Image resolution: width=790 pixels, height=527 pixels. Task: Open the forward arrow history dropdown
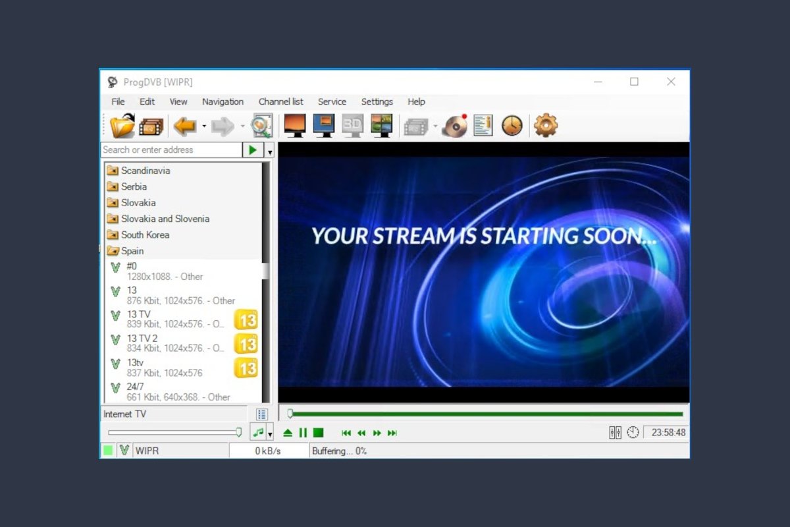(x=242, y=126)
